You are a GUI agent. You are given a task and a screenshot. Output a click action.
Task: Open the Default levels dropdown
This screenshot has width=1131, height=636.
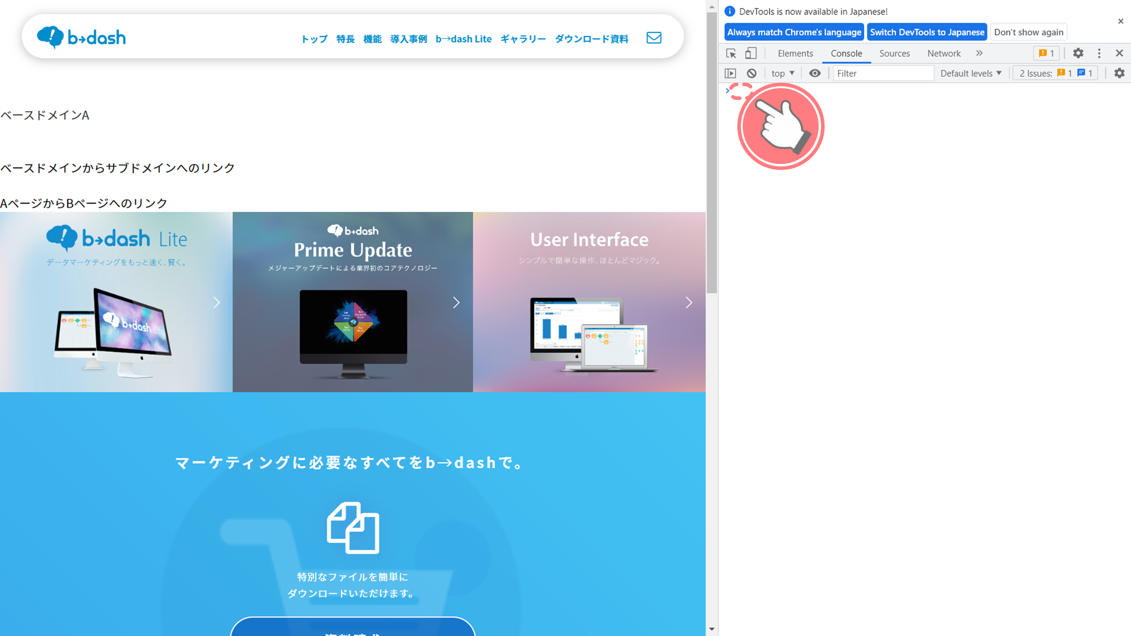point(971,73)
